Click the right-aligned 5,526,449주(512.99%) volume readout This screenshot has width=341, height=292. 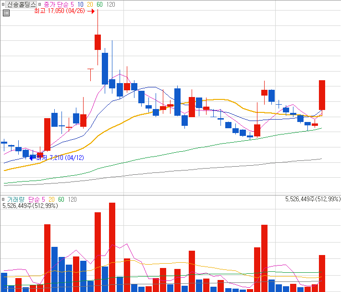[313, 199]
